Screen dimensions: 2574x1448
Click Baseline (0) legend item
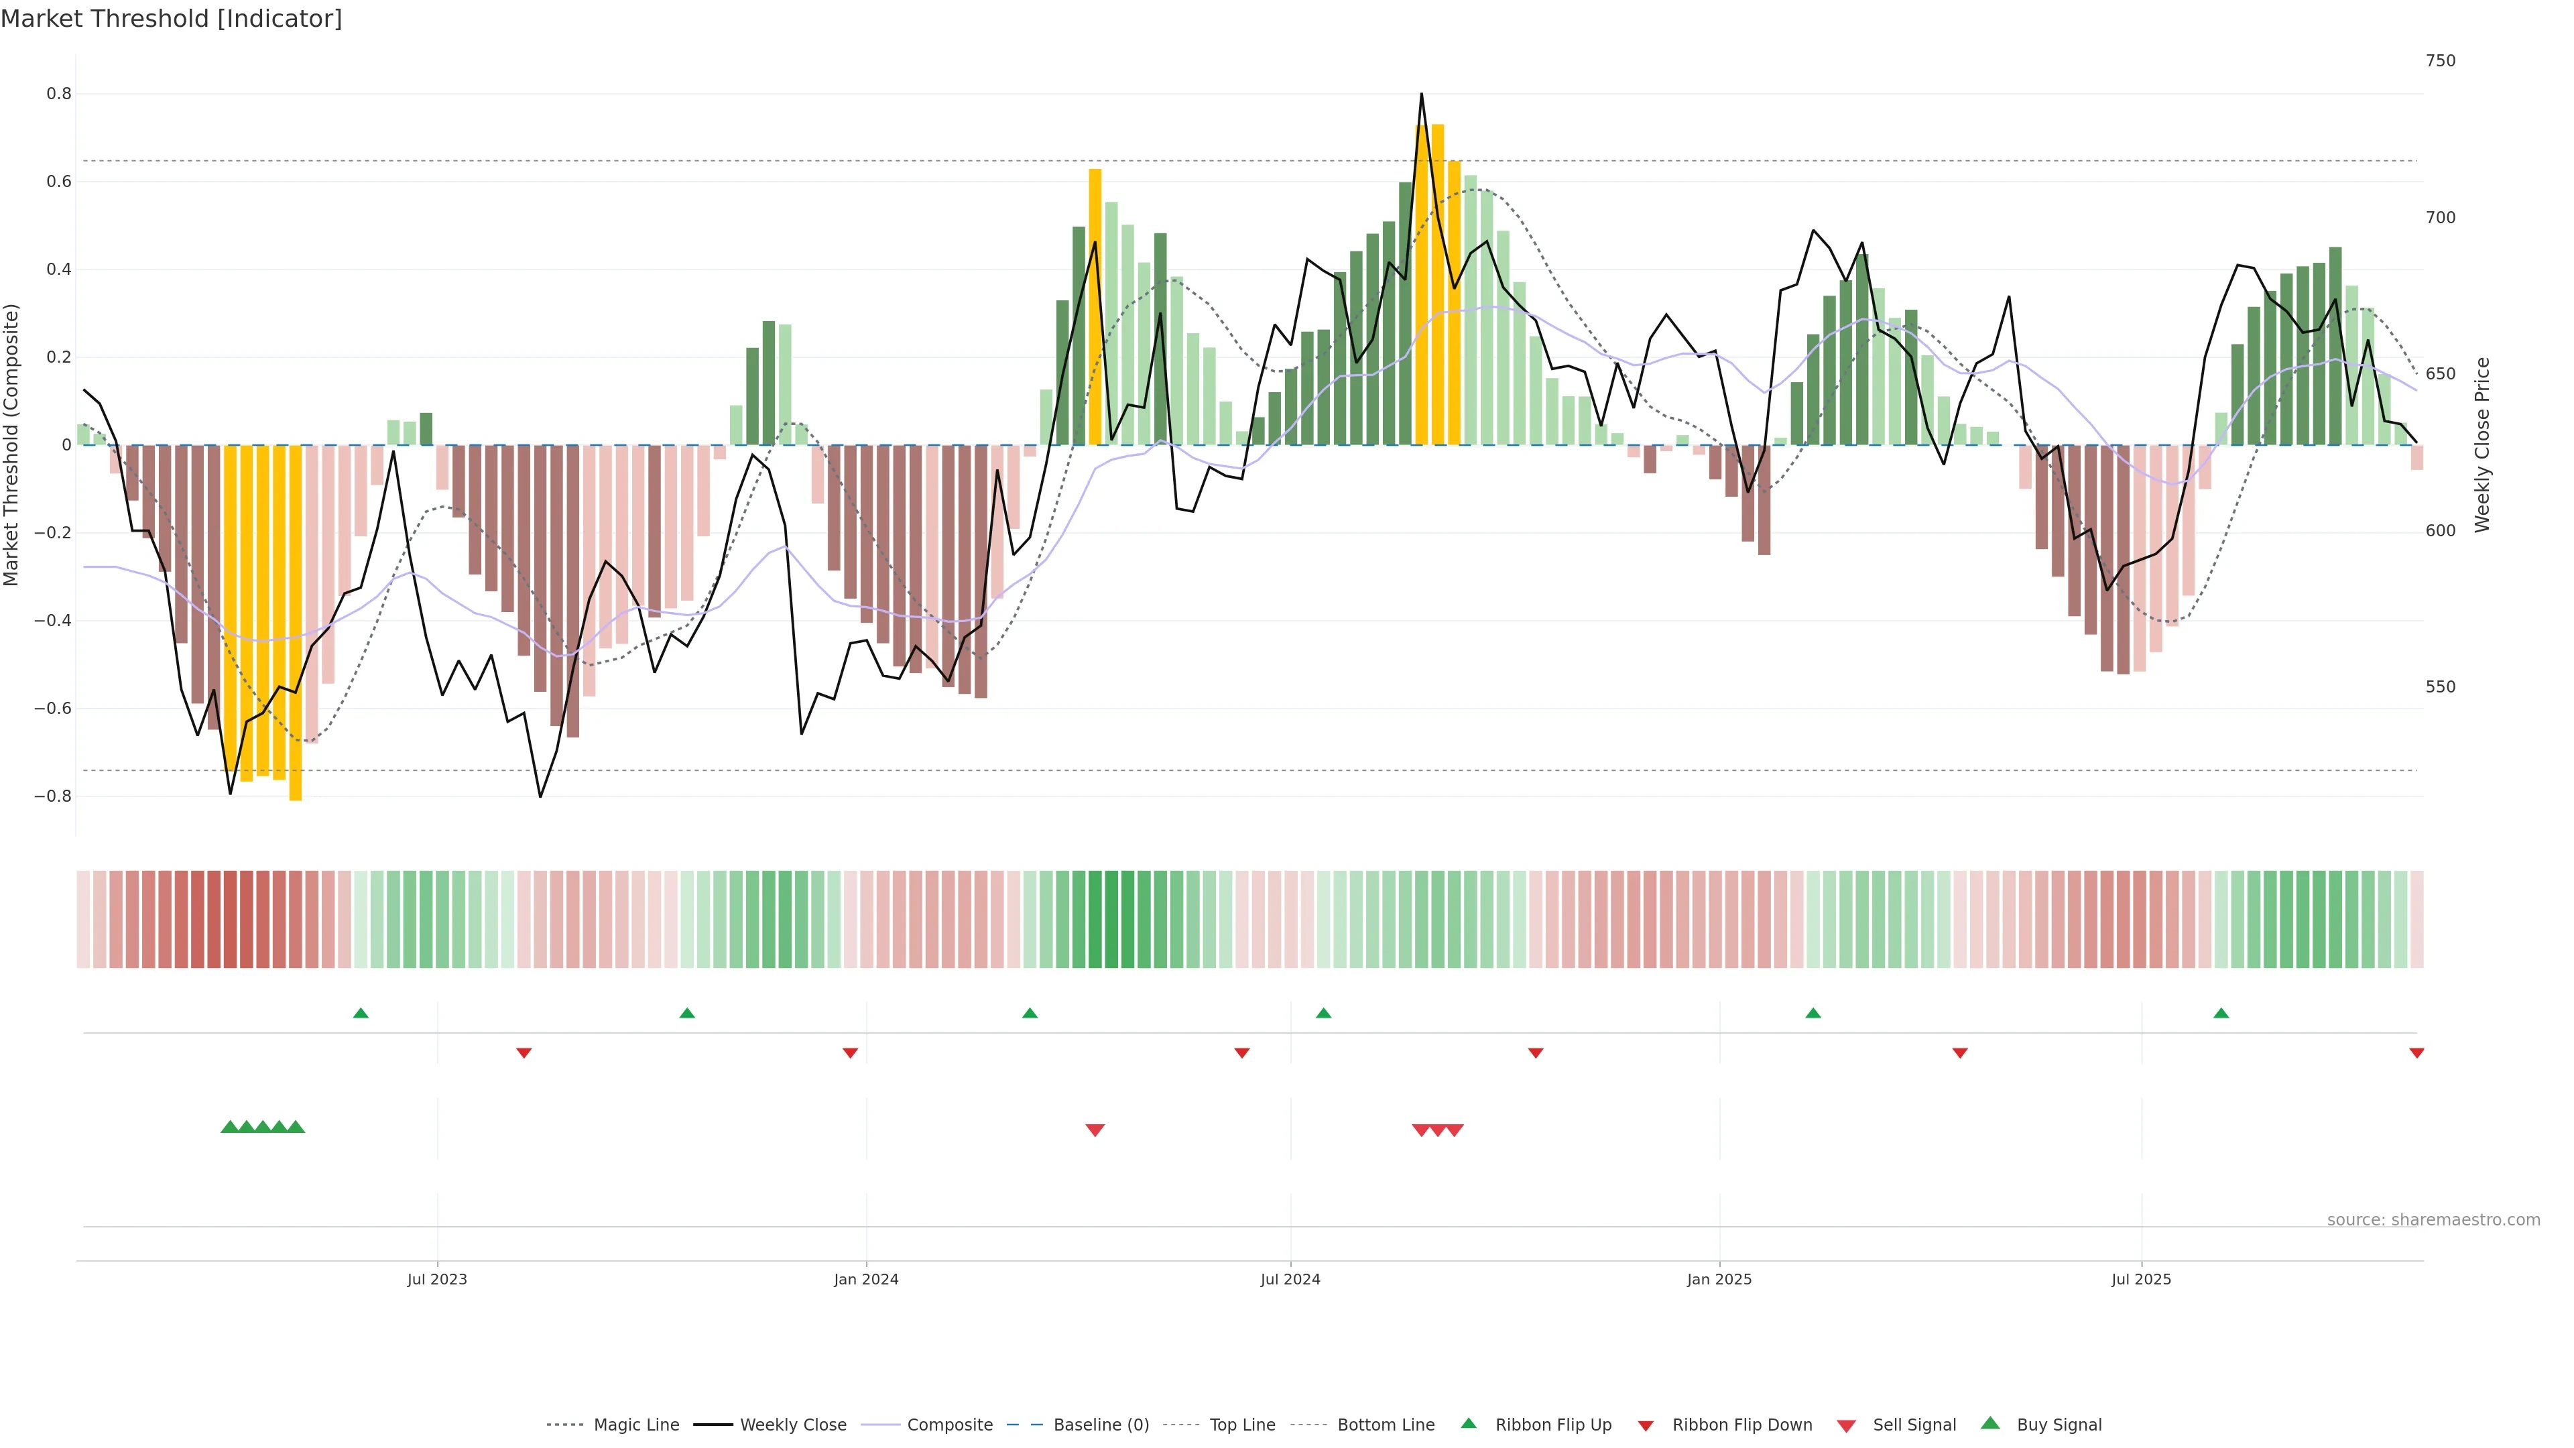pyautogui.click(x=1101, y=1425)
